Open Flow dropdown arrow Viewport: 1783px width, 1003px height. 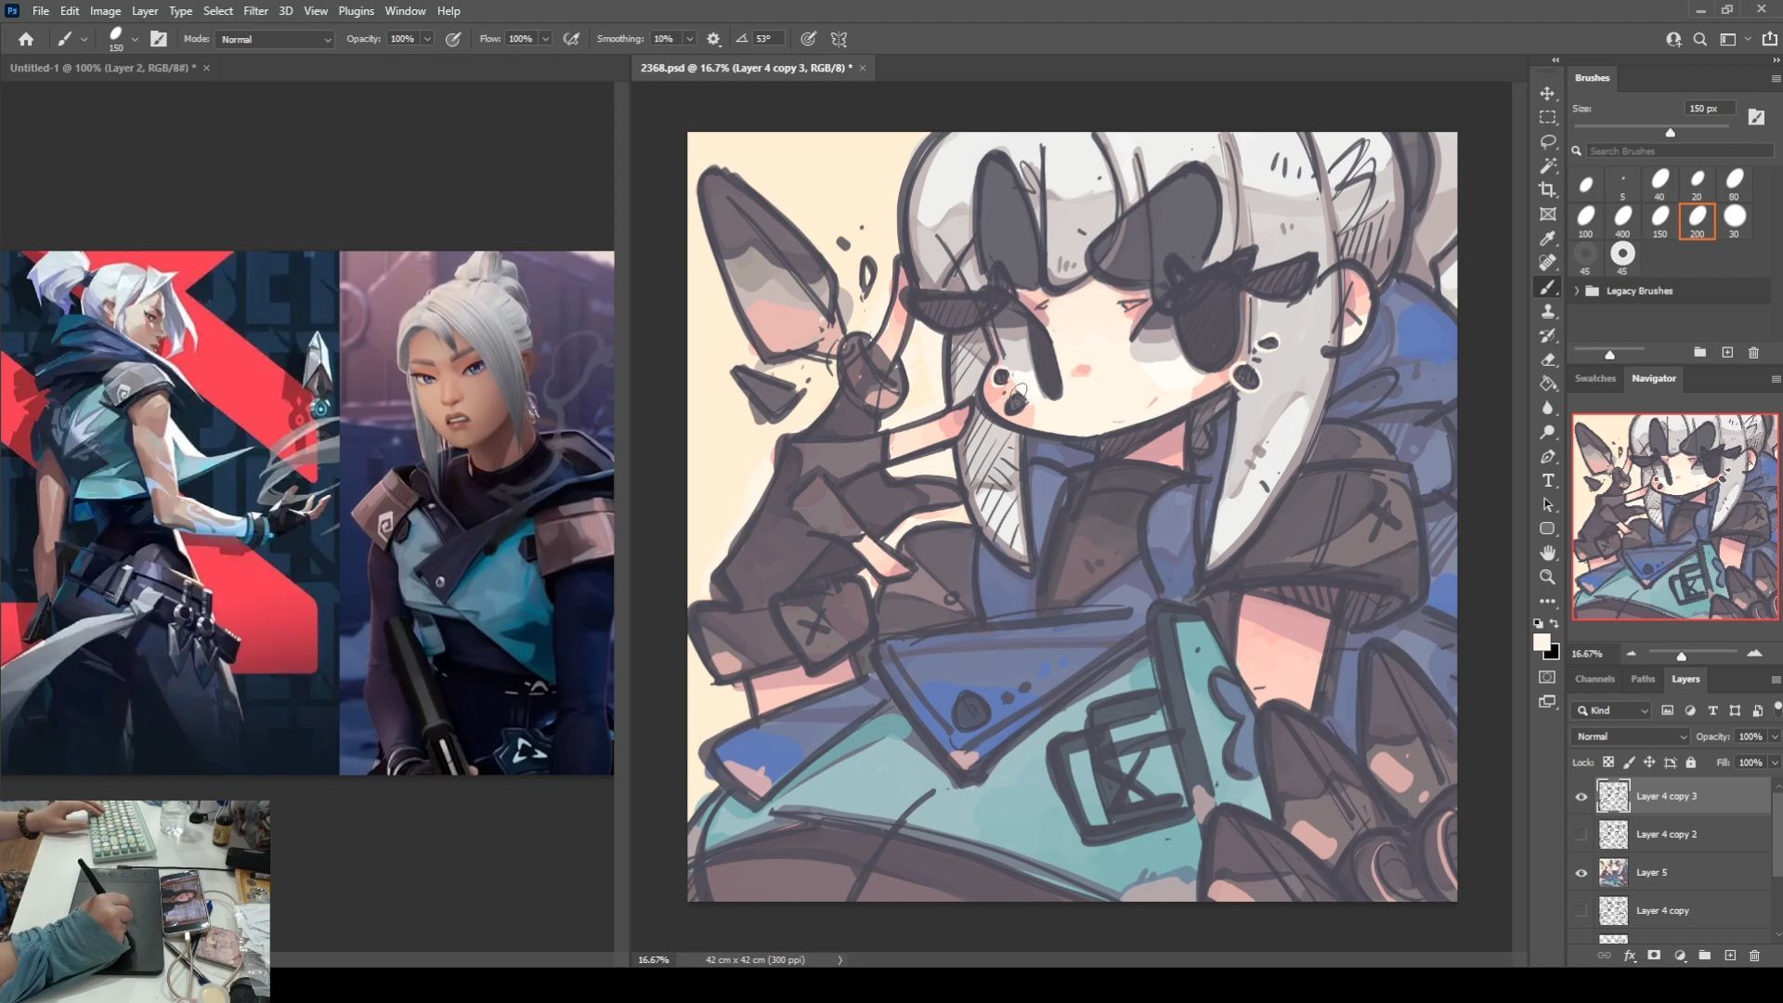click(545, 39)
